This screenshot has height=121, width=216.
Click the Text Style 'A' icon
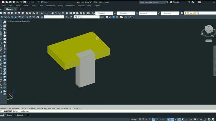pos(93,13)
